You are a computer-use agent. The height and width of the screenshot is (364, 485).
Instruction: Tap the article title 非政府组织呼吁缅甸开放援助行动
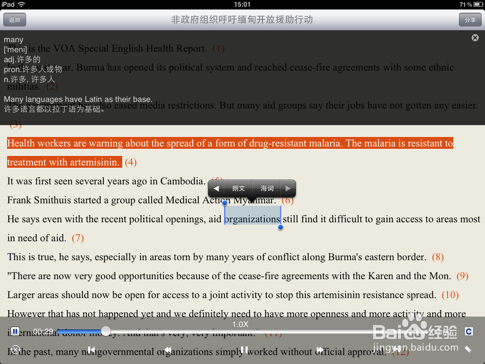click(242, 20)
